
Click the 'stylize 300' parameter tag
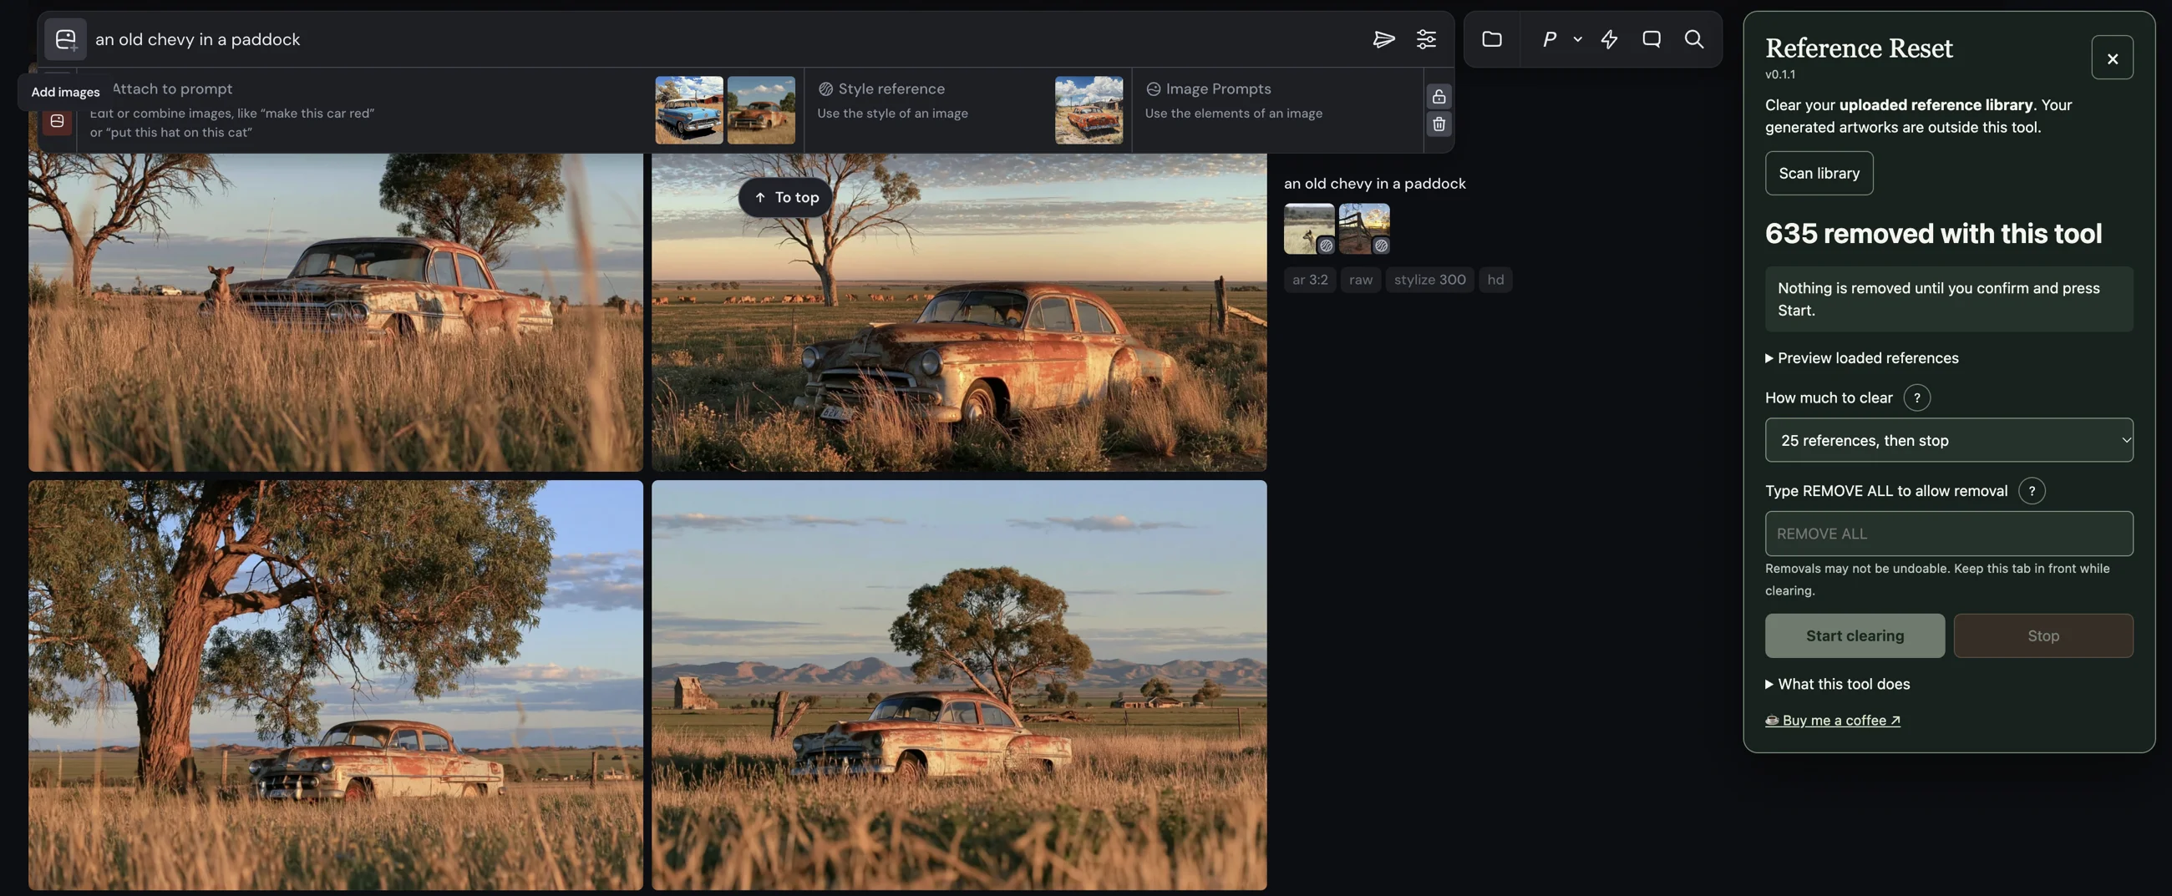click(1429, 280)
